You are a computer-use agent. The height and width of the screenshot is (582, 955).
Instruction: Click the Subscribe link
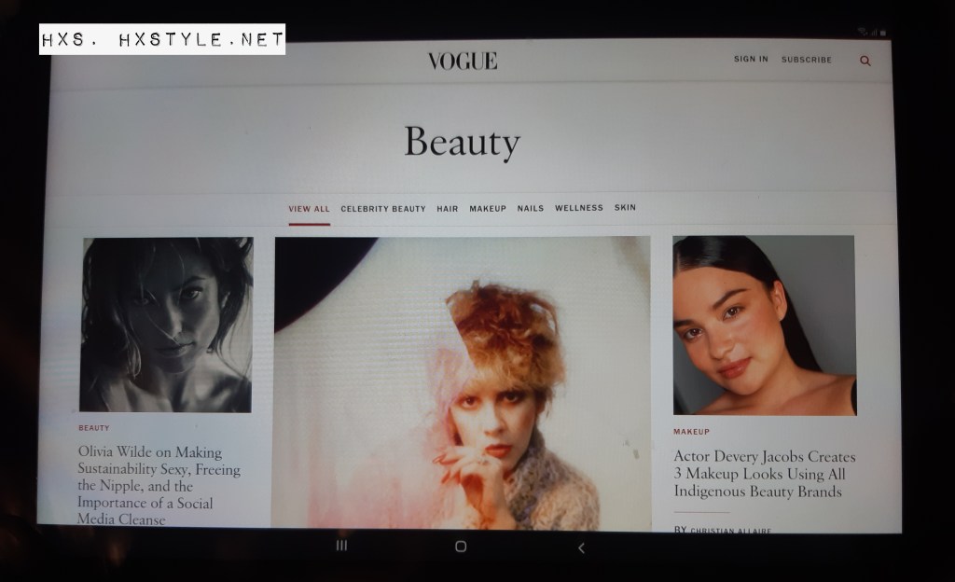click(x=806, y=60)
